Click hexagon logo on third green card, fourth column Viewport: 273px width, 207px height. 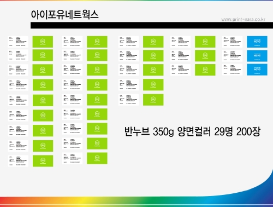(205, 69)
